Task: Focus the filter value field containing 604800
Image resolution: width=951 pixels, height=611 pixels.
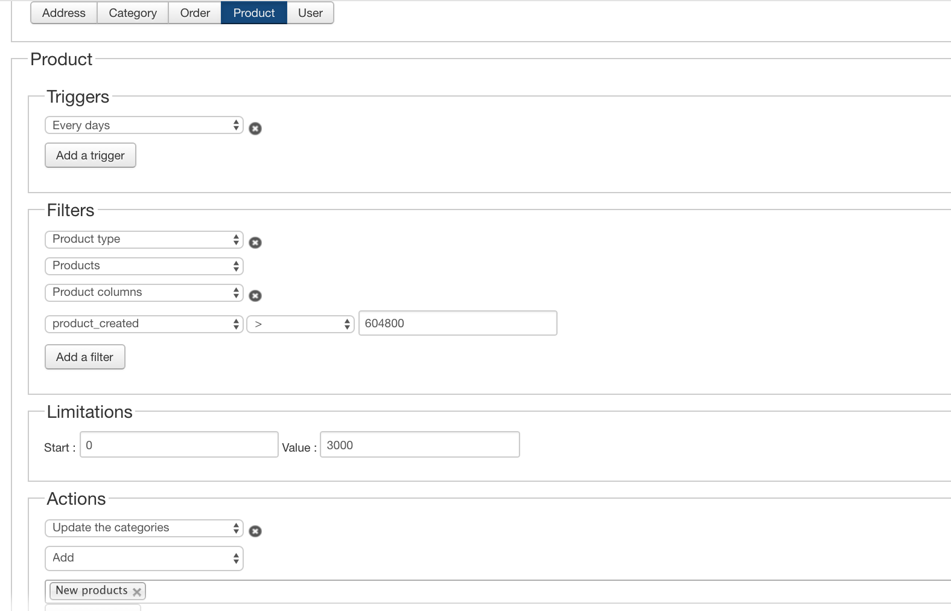Action: pyautogui.click(x=457, y=324)
